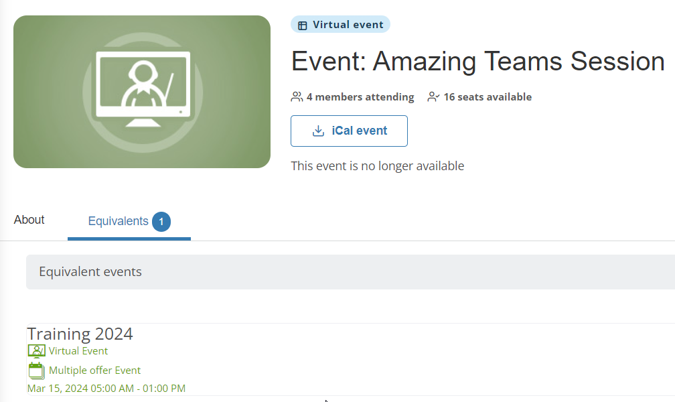This screenshot has height=402, width=675.
Task: Click the download arrow icon in iCal button
Action: coord(317,131)
